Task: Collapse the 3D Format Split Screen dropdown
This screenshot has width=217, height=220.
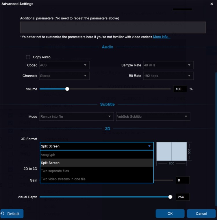Action: [x=97, y=146]
